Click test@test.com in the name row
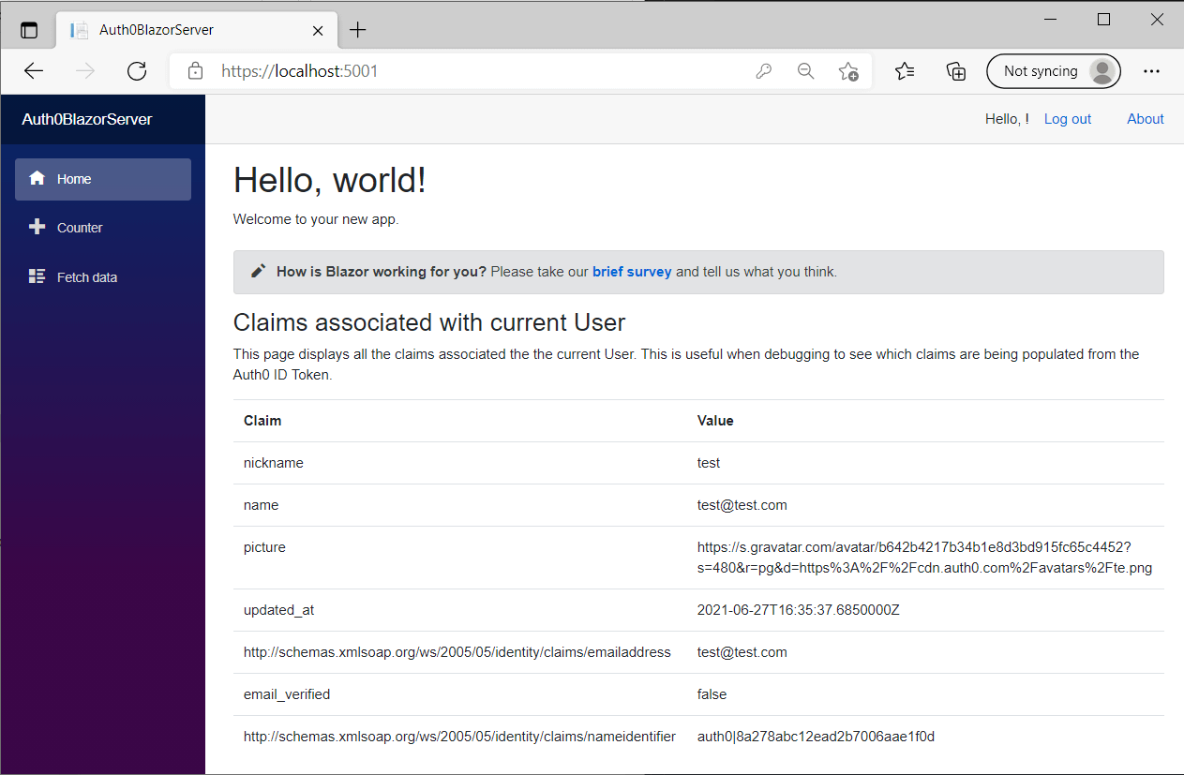 tap(742, 505)
